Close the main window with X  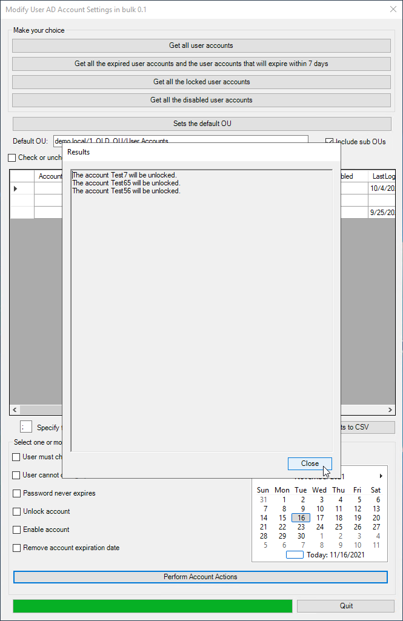[391, 10]
